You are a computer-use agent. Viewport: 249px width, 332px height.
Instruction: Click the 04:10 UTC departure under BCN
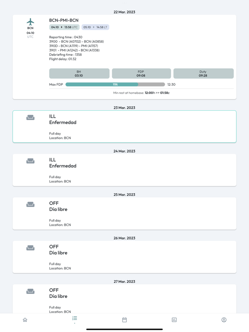30,35
